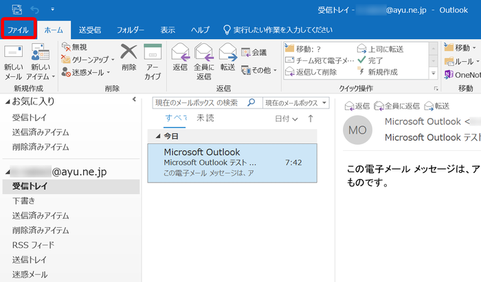Open the フォルダー ribbon tab
This screenshot has height=282, width=481.
pos(131,30)
